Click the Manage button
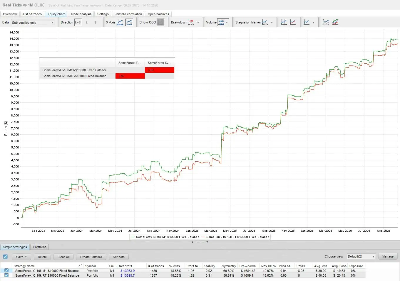 388,256
